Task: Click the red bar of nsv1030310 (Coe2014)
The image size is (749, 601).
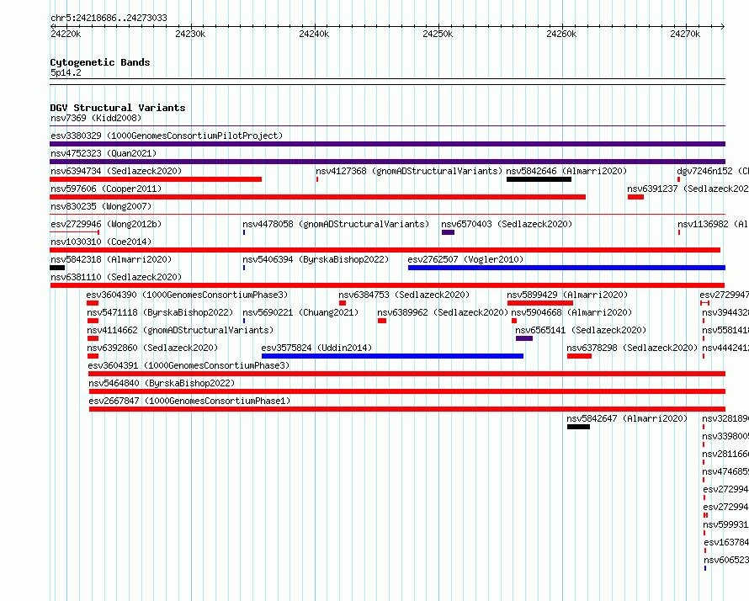Action: pyautogui.click(x=385, y=250)
